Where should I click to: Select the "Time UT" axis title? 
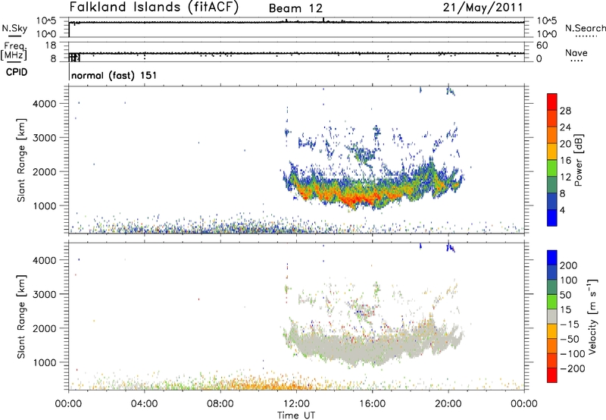pyautogui.click(x=296, y=415)
